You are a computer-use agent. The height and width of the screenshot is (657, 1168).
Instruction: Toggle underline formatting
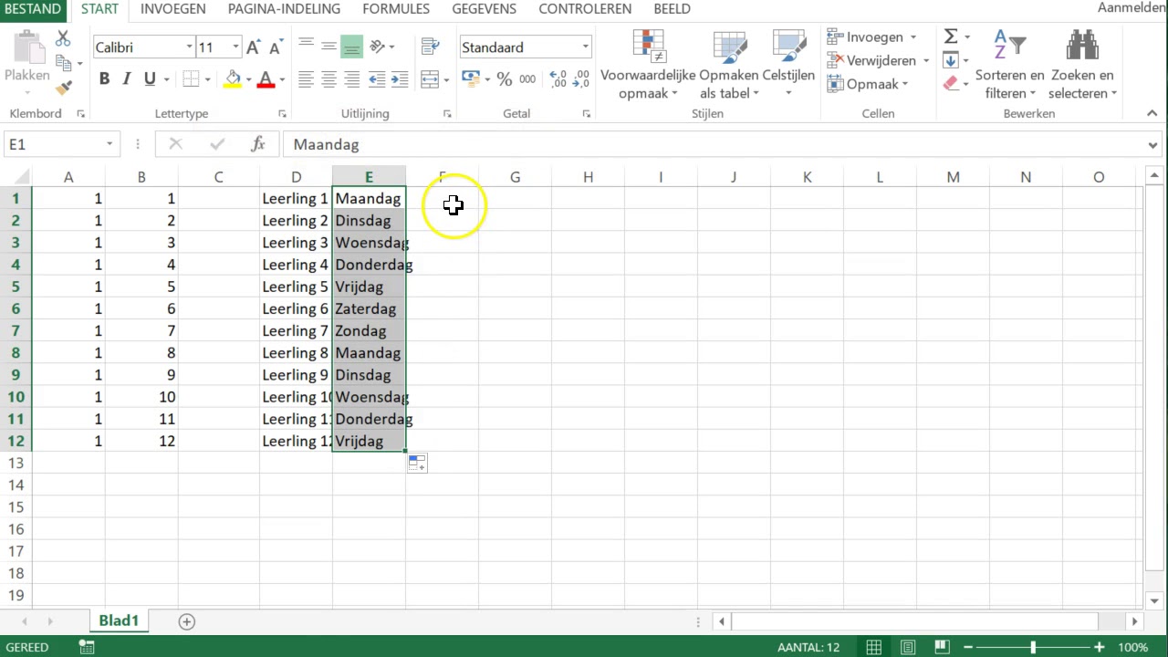[150, 79]
